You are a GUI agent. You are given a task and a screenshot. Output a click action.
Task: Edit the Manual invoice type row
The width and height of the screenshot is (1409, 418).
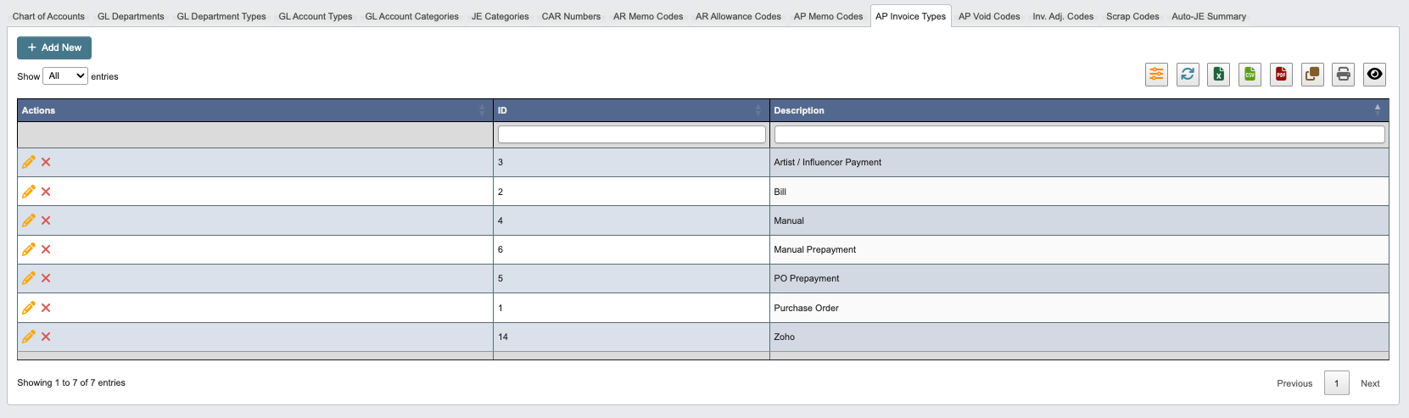[29, 220]
